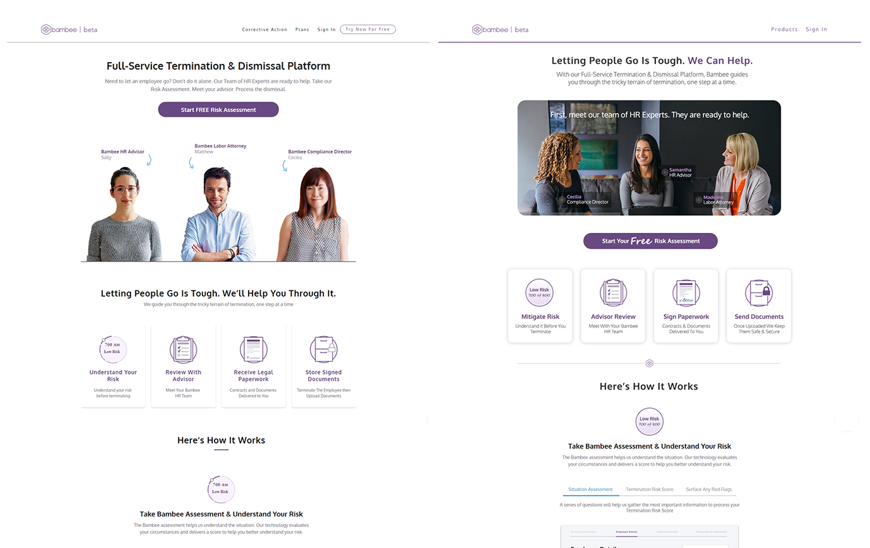Click the left page Here's How It Works heading
Viewport: 870px width, 548px height.
click(x=221, y=440)
